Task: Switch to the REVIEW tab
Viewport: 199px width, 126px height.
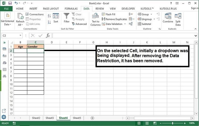Action: pos(100,9)
